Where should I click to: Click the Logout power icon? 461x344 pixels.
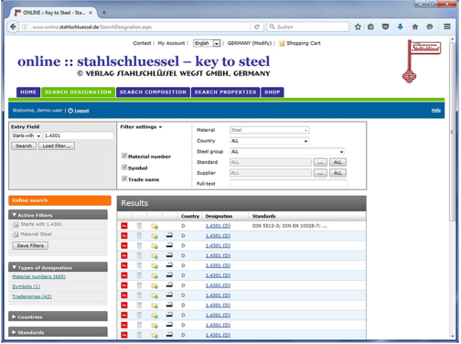70,111
